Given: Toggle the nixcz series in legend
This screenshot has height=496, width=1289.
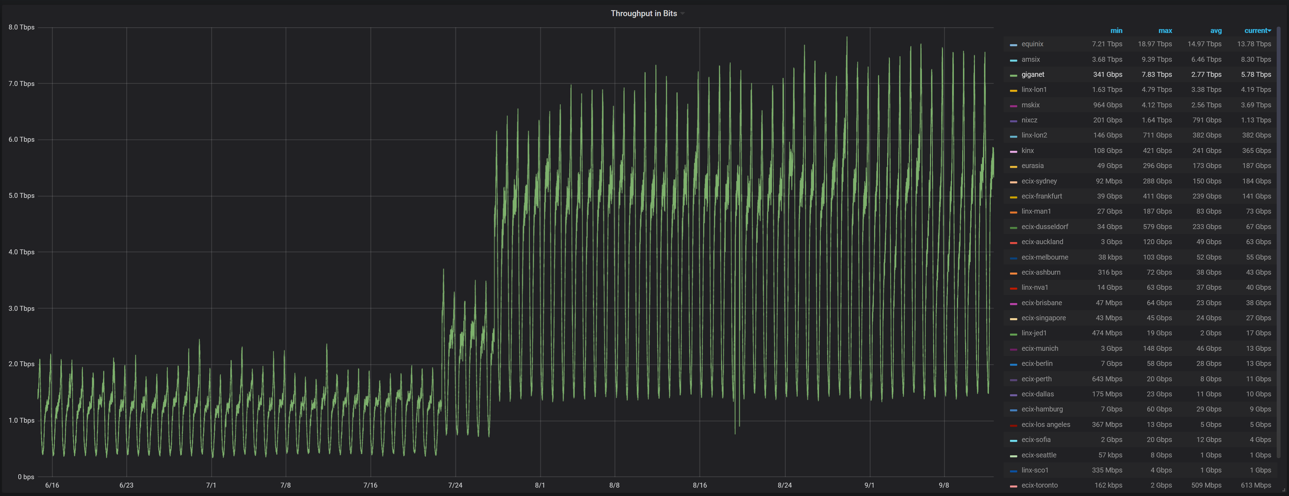Looking at the screenshot, I should pyautogui.click(x=1029, y=120).
